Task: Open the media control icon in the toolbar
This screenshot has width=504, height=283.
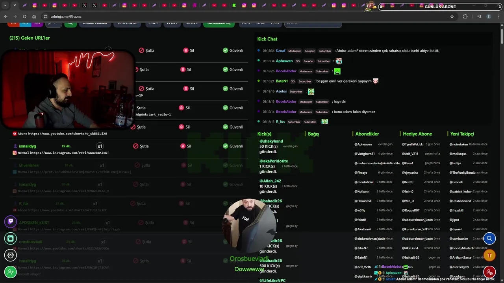Action: [479, 17]
